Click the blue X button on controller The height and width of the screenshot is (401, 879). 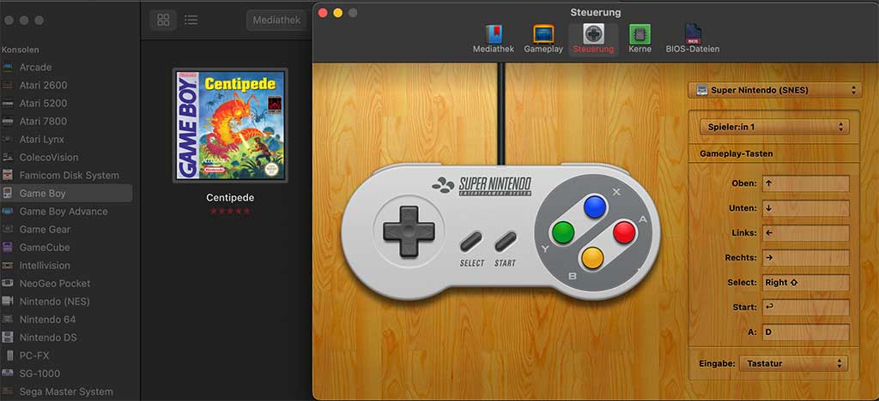click(x=594, y=206)
